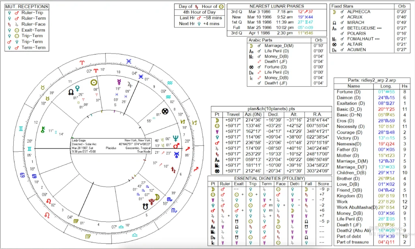The image size is (415, 249).
Task: Click the Pisces sign glyph on the outer ring
Action: pos(129,61)
